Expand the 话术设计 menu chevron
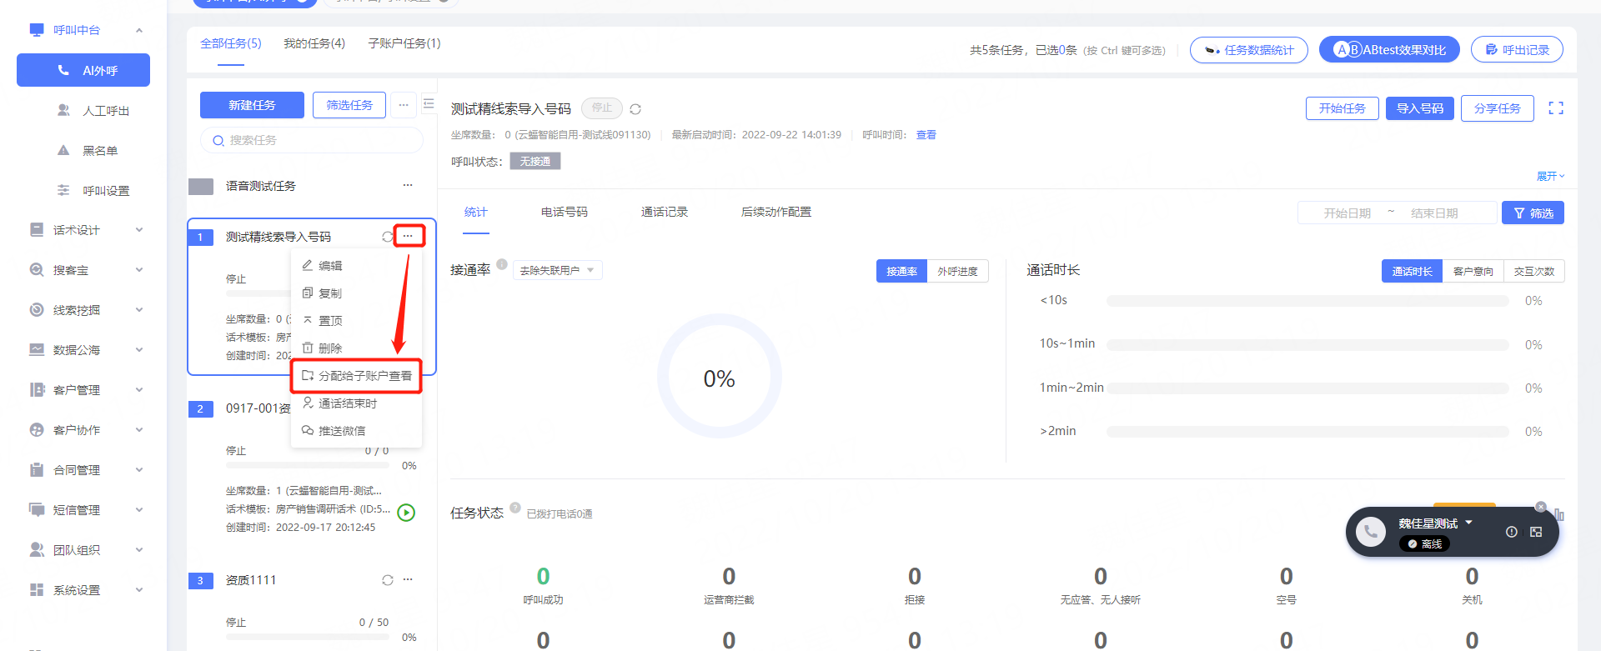Screen dimensions: 1601x651 [139, 229]
